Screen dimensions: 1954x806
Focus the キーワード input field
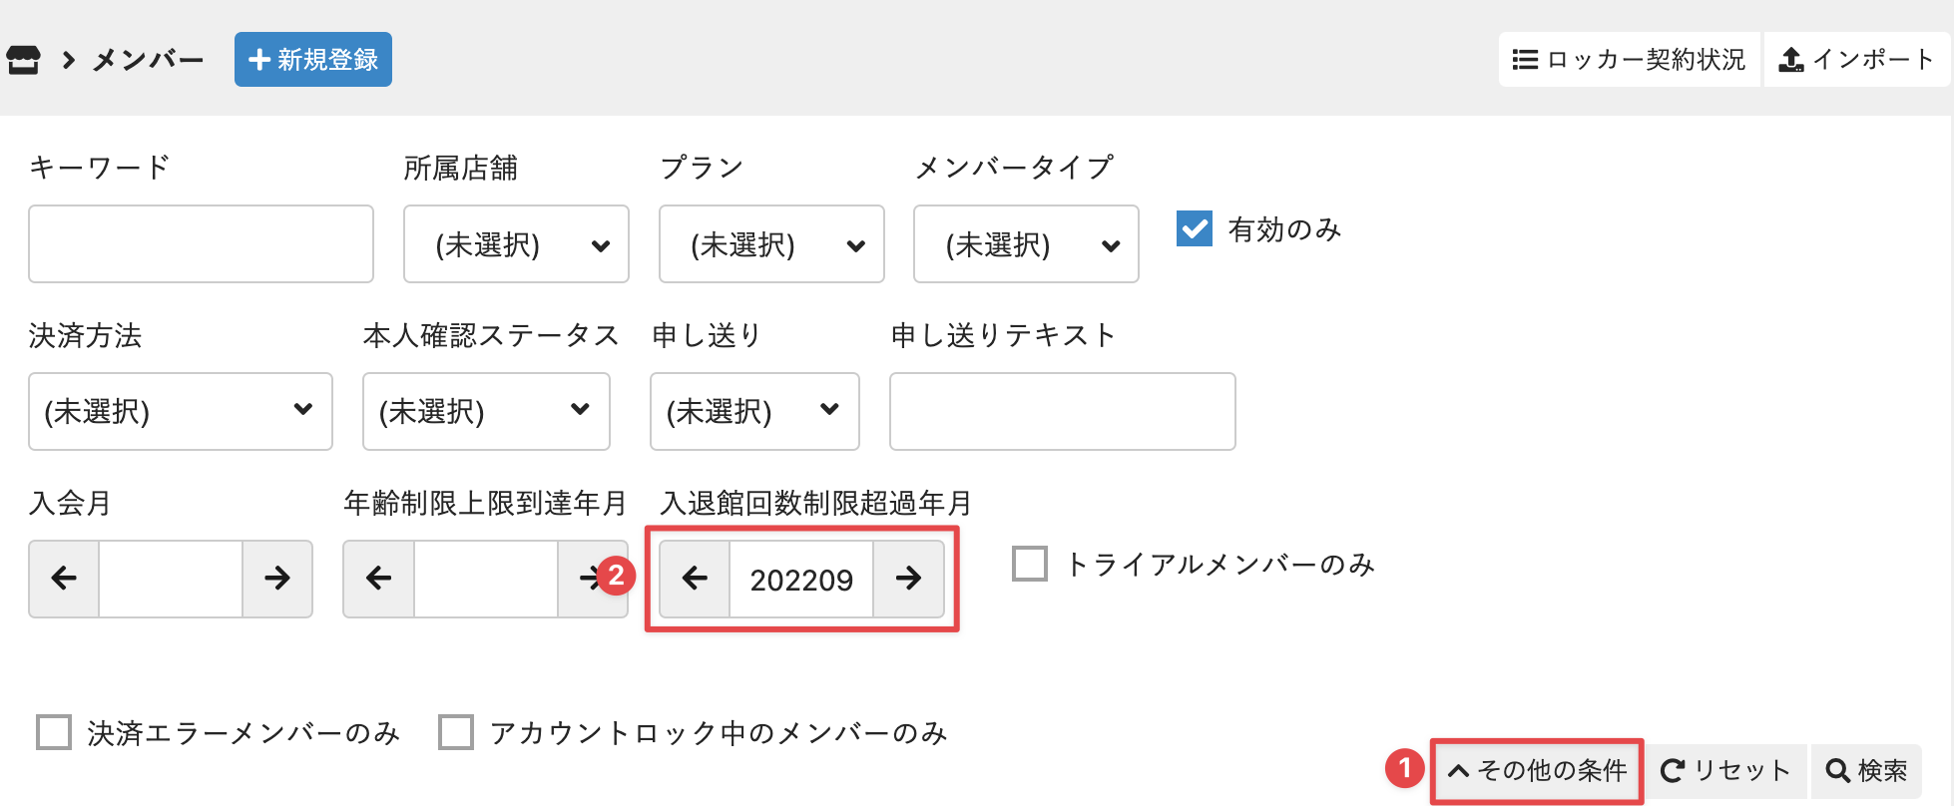pos(201,244)
